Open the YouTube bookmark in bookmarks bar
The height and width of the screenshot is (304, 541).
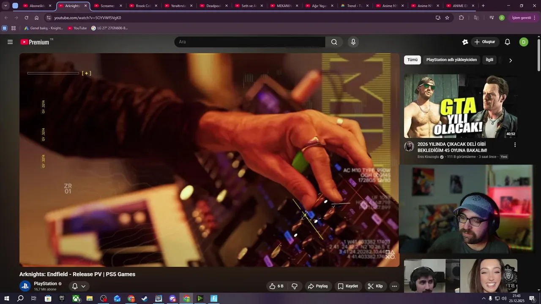click(x=77, y=28)
